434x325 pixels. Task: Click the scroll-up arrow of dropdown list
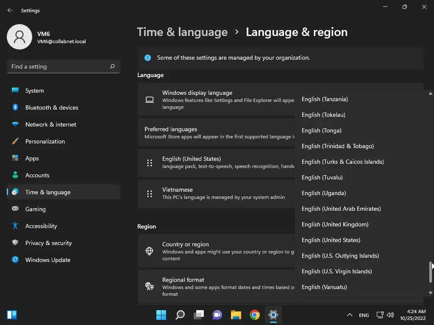tap(431, 94)
